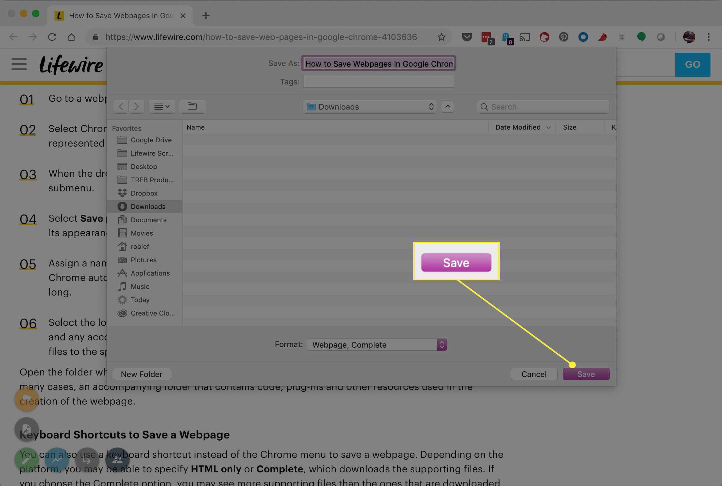Click the Pocket extension icon
Screen dimensions: 722x486
(x=467, y=37)
